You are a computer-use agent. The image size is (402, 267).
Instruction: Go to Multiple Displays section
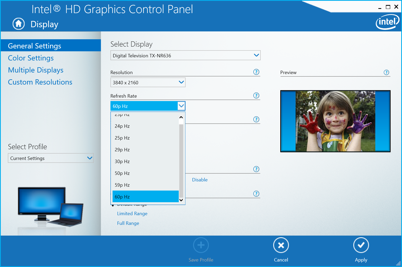pos(36,70)
